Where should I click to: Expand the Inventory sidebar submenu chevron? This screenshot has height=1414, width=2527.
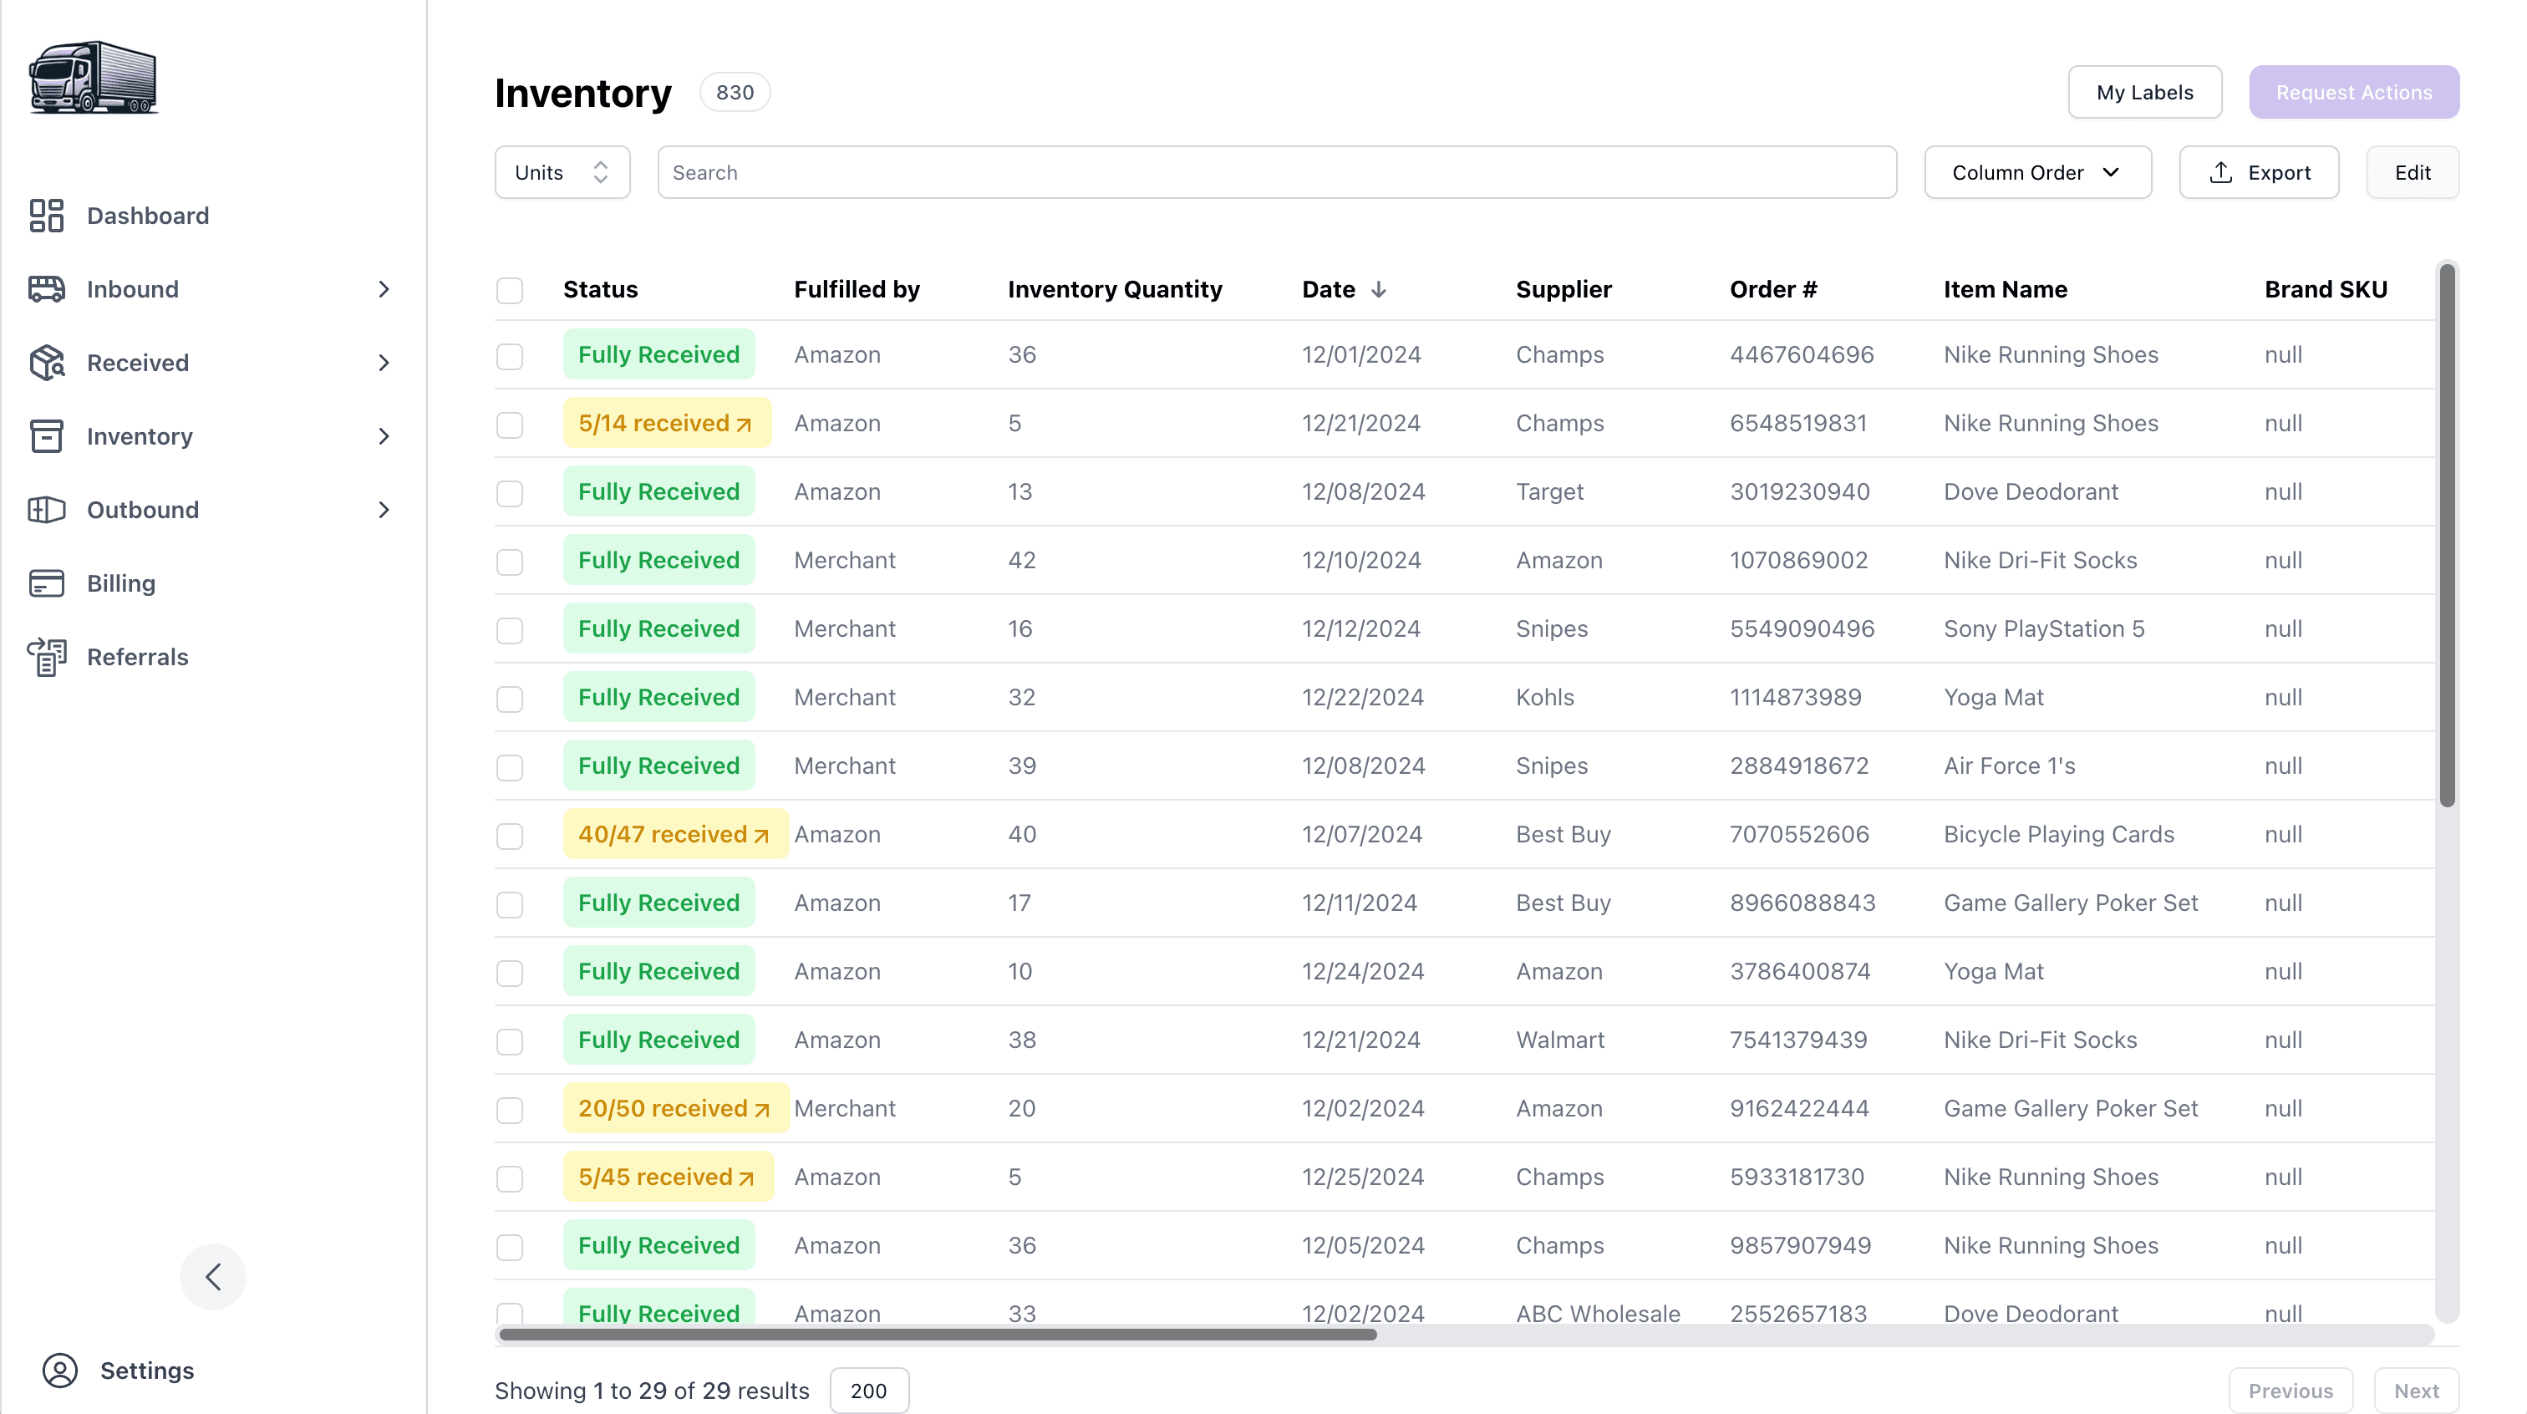pyautogui.click(x=384, y=437)
